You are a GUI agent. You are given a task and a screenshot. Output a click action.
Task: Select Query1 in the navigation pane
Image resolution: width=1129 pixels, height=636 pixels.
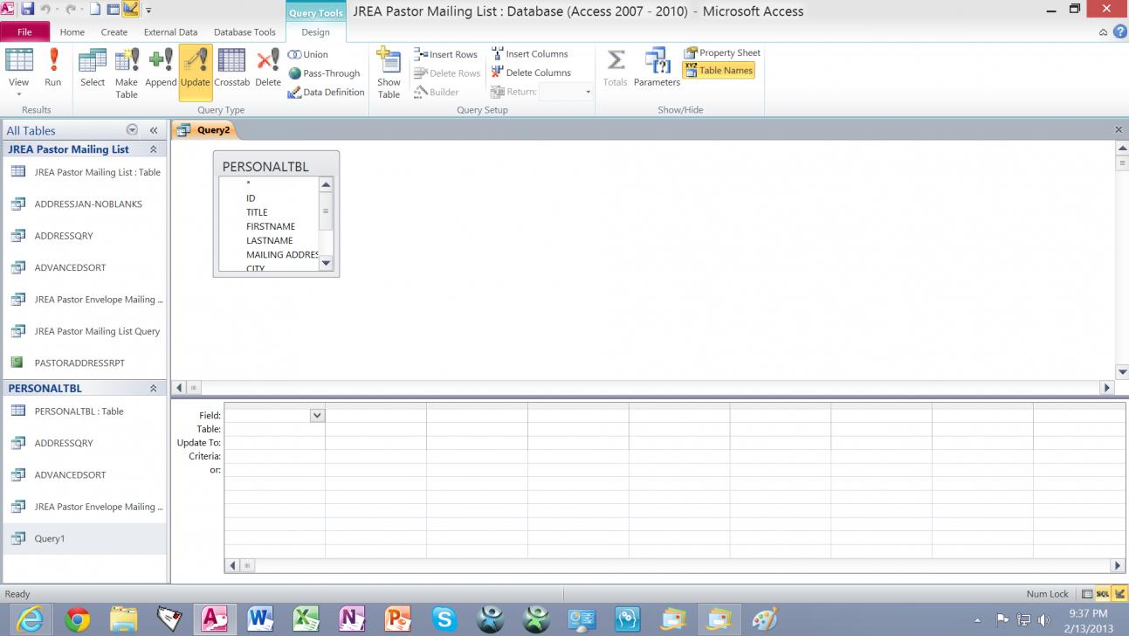(x=84, y=539)
